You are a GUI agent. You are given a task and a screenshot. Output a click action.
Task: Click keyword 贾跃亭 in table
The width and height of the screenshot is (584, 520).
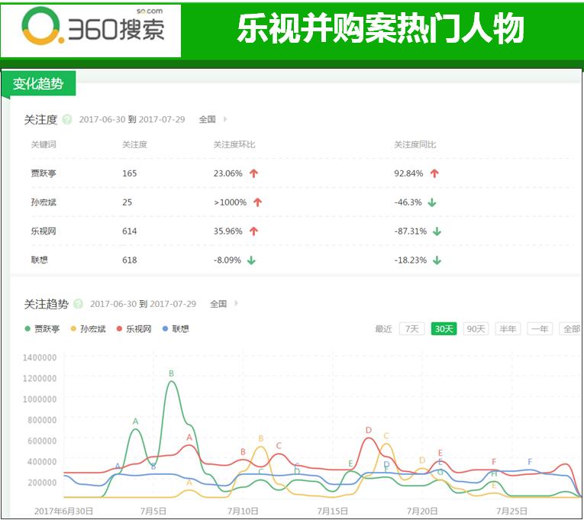point(44,173)
